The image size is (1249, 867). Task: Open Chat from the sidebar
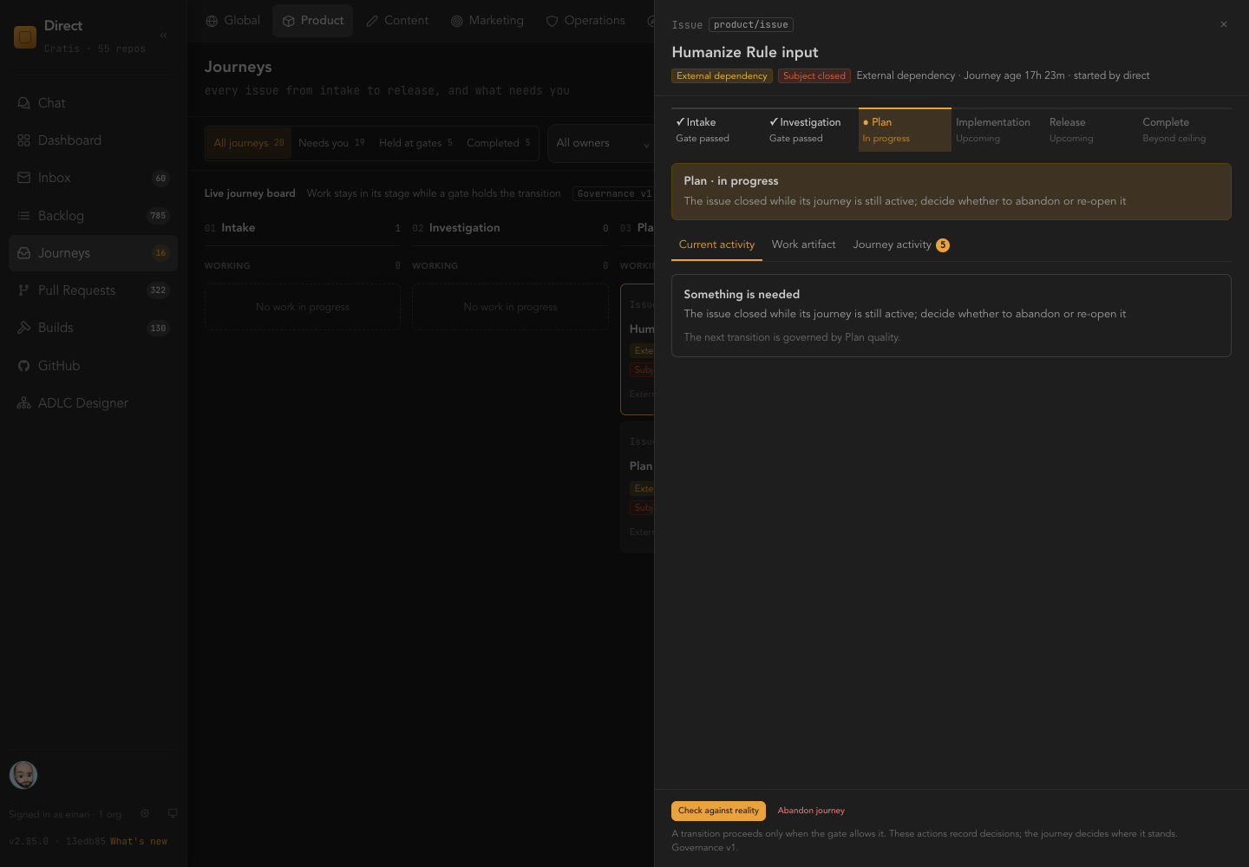[93, 103]
